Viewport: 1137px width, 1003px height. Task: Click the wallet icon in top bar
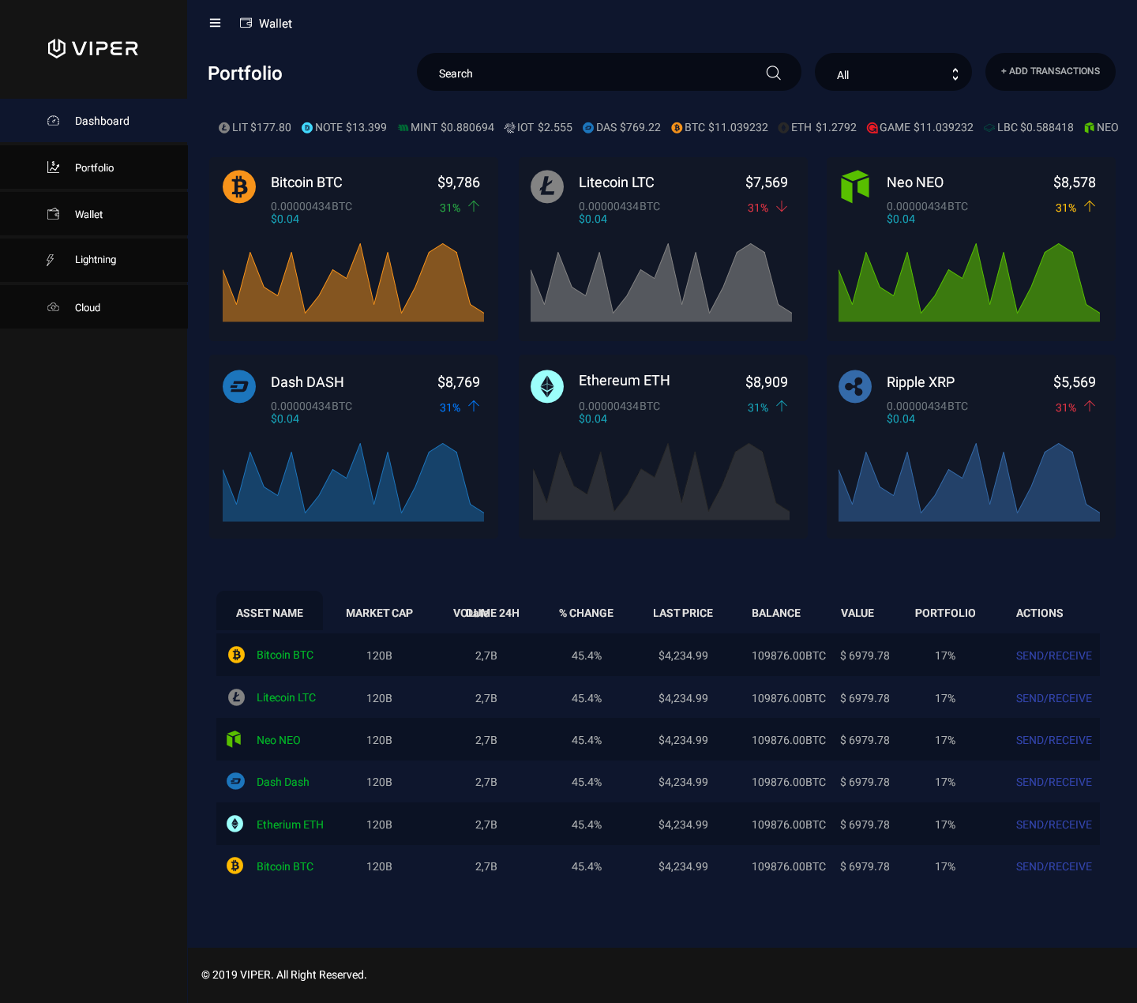(x=246, y=24)
